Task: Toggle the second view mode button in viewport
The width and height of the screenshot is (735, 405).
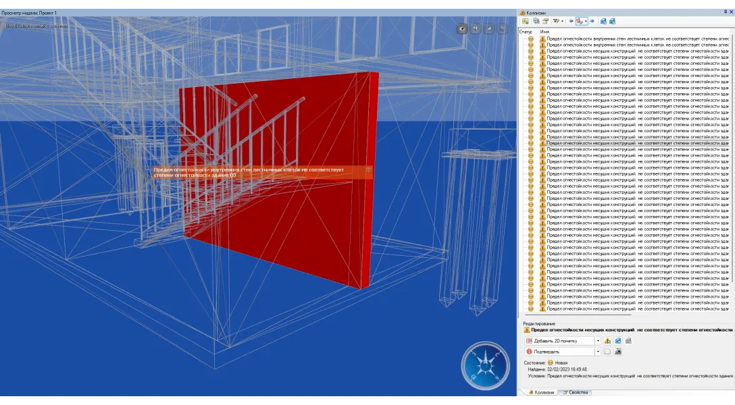Action: 476,29
